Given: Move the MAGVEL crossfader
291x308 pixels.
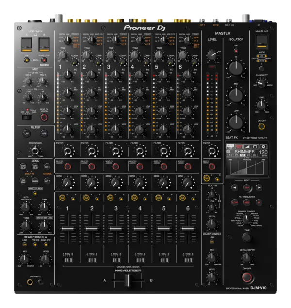Looking at the screenshot, I should coord(128,280).
